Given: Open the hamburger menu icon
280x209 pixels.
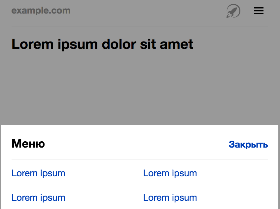Looking at the screenshot, I should [259, 11].
